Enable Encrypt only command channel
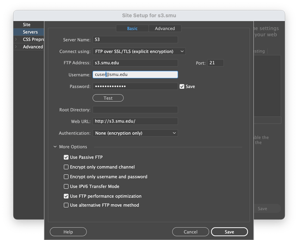The width and height of the screenshot is (298, 240). tap(66, 167)
